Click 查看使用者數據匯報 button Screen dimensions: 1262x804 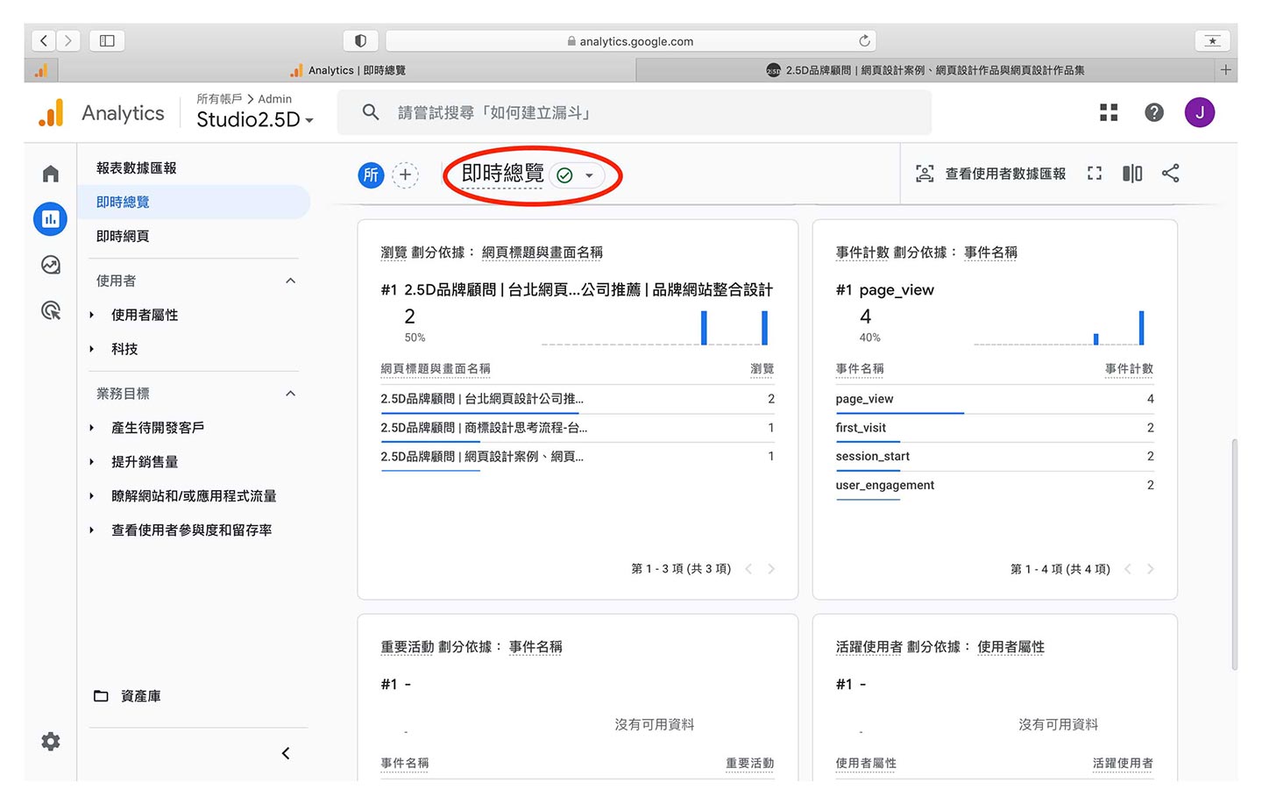click(991, 174)
